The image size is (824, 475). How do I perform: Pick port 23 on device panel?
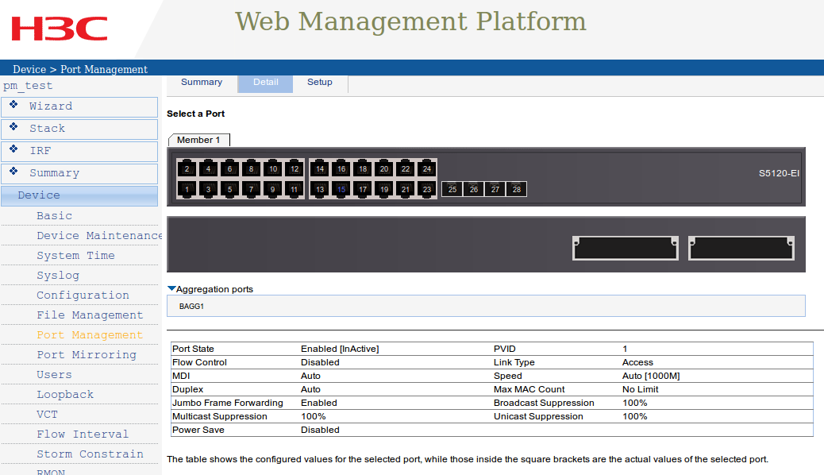click(427, 189)
